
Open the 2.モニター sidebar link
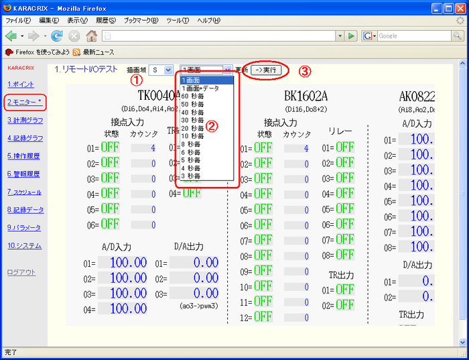click(x=25, y=103)
